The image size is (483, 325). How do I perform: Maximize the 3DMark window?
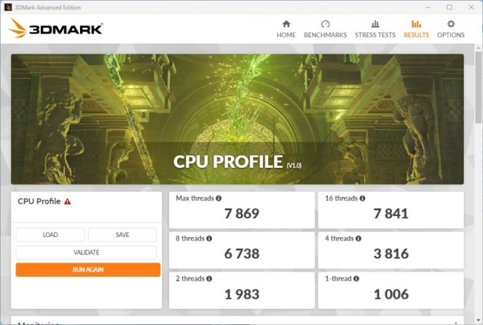(x=449, y=7)
